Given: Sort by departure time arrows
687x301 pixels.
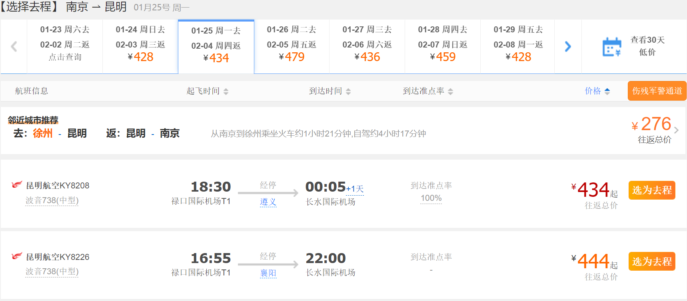Looking at the screenshot, I should click(226, 91).
